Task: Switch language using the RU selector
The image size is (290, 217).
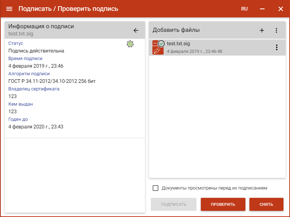Action: coord(244,9)
